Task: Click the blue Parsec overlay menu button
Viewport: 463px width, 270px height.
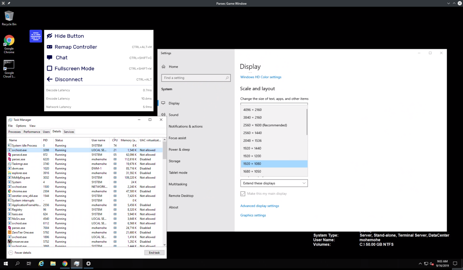Action: (36, 36)
